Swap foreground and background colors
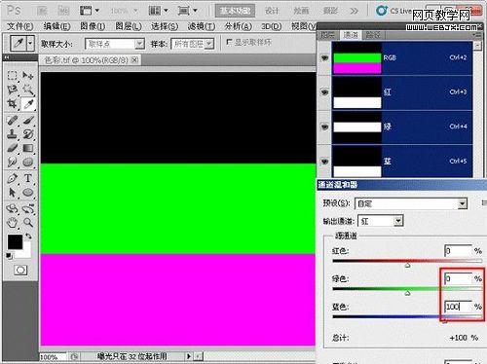Image resolution: width=487 pixels, height=364 pixels. click(x=29, y=237)
